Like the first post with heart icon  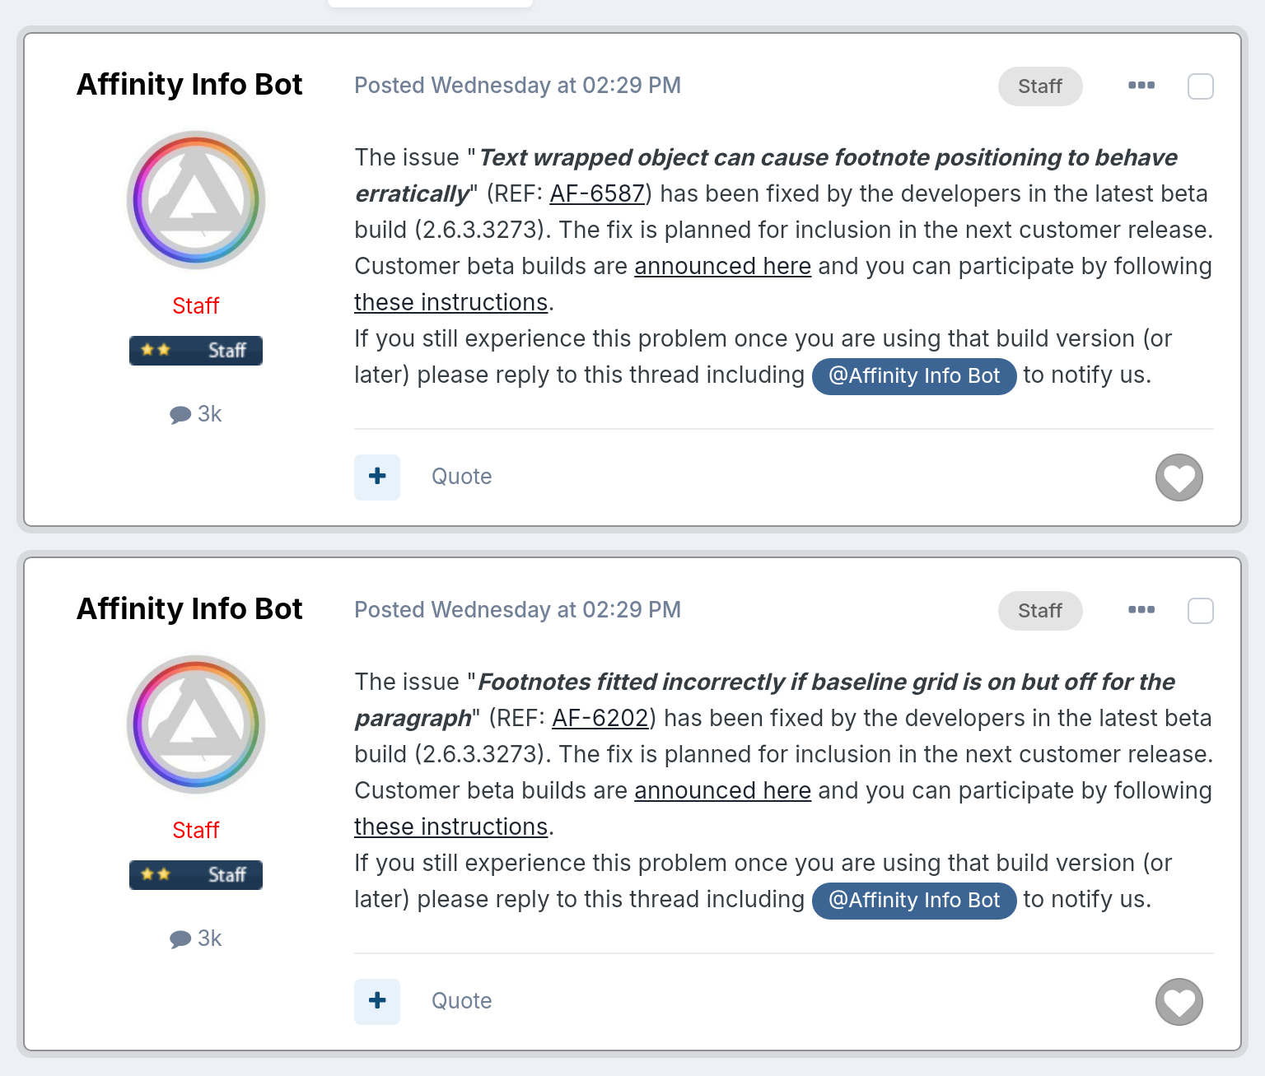coord(1179,477)
